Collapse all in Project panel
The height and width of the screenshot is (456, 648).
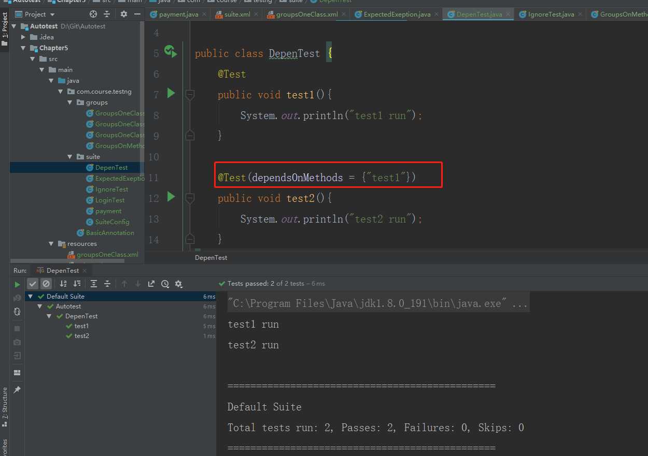107,14
